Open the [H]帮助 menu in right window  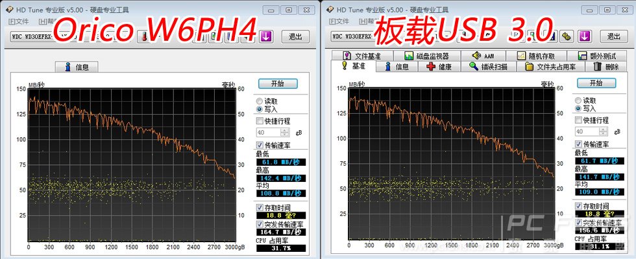coord(369,21)
